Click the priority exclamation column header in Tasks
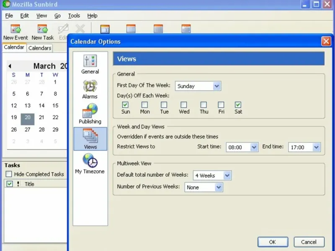Viewport: 335px width, 251px height. (x=18, y=184)
